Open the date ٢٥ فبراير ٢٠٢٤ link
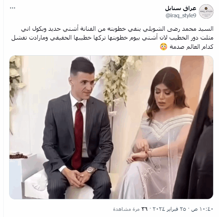Viewport: 219px width, 217px height. pyautogui.click(x=169, y=209)
